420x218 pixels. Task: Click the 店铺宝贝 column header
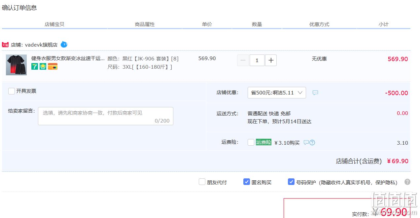(54, 24)
